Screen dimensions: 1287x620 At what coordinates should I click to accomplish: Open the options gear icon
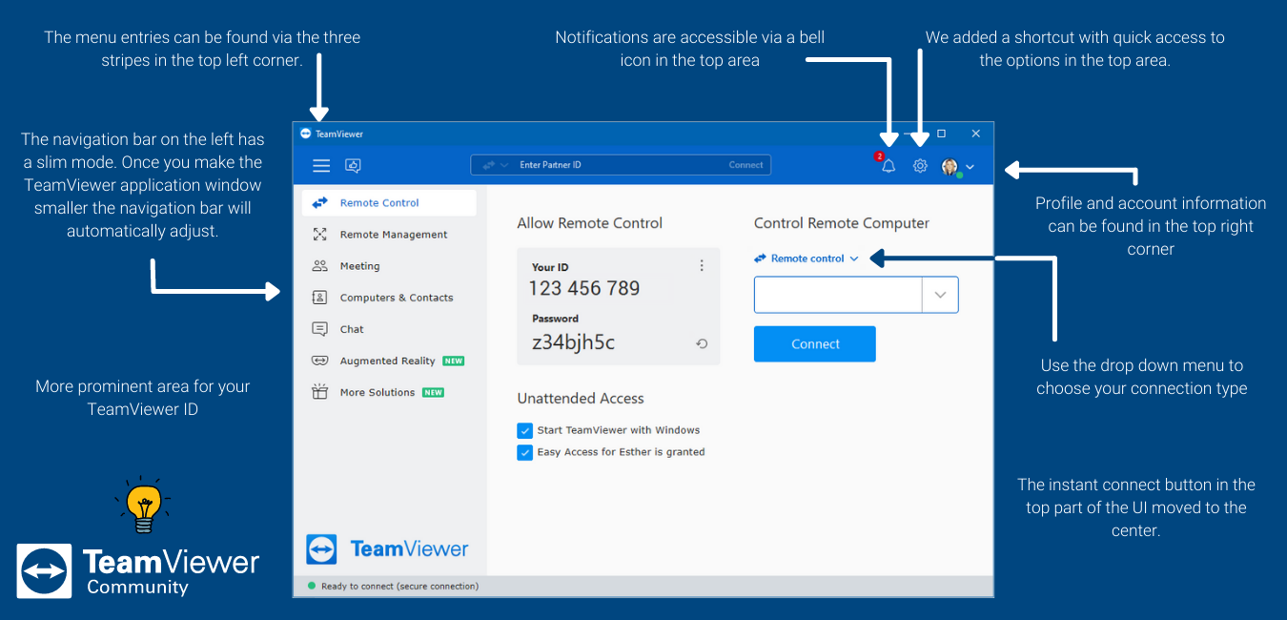point(920,166)
